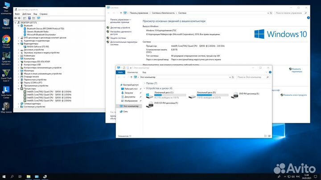Open the Средство просмотра desktop shortcut

6,58
